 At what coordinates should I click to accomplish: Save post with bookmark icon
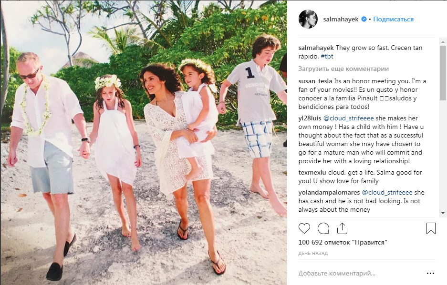tap(431, 228)
